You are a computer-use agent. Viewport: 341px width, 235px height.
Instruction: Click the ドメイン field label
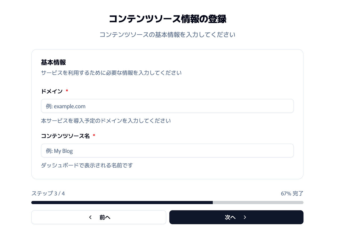(52, 91)
